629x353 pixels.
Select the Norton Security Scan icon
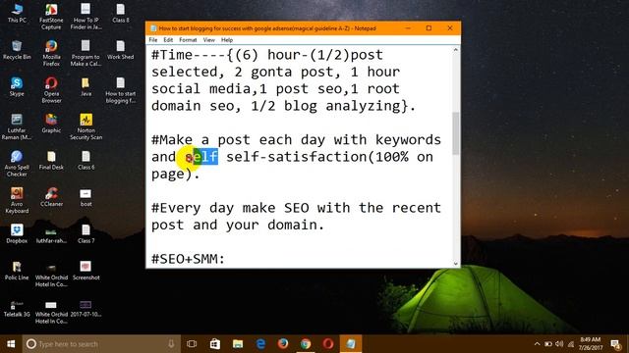pos(86,126)
